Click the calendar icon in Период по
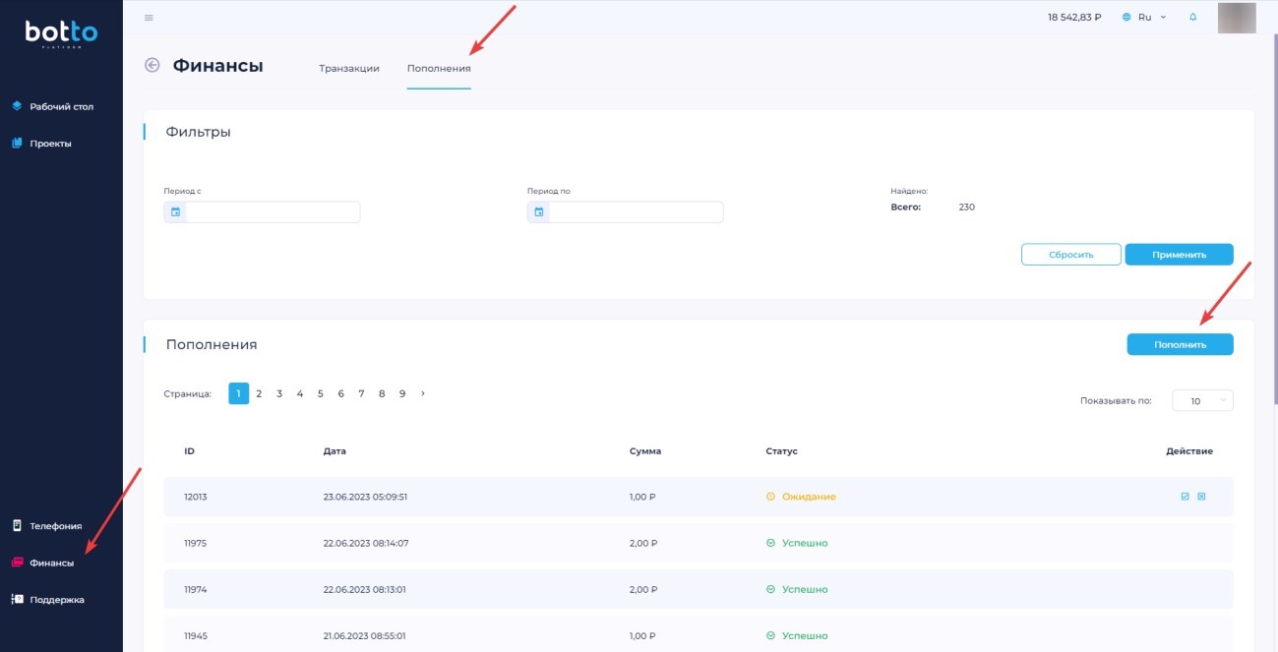The height and width of the screenshot is (652, 1278). point(538,212)
